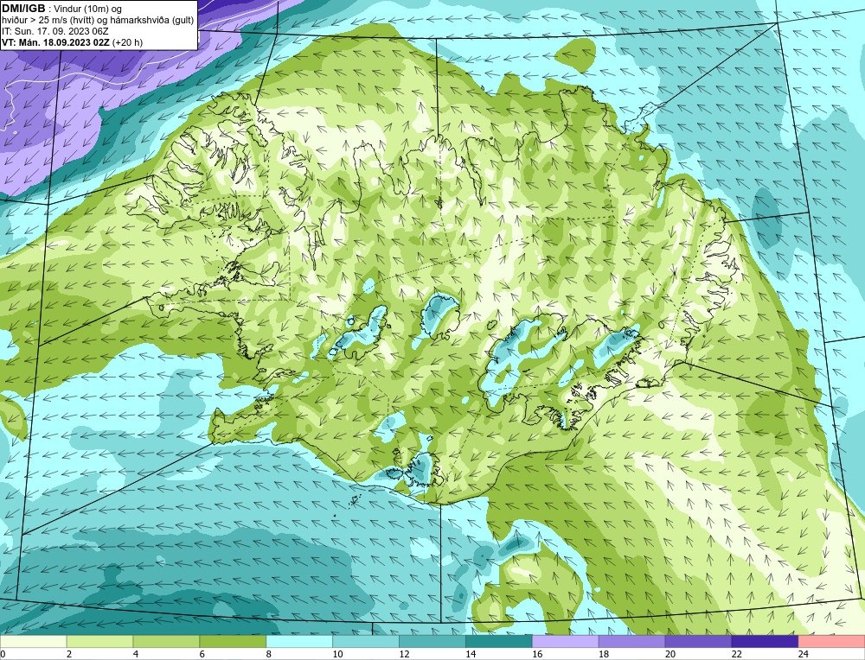Screen dimensions: 865x660
Task: Select the green 4–6 m/s legend swatch
Action: pyautogui.click(x=166, y=642)
